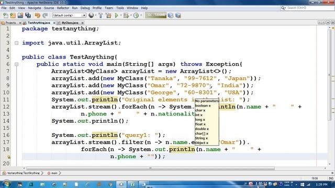
Task: Open the editor tab list dropdown arrow
Action: point(328,22)
